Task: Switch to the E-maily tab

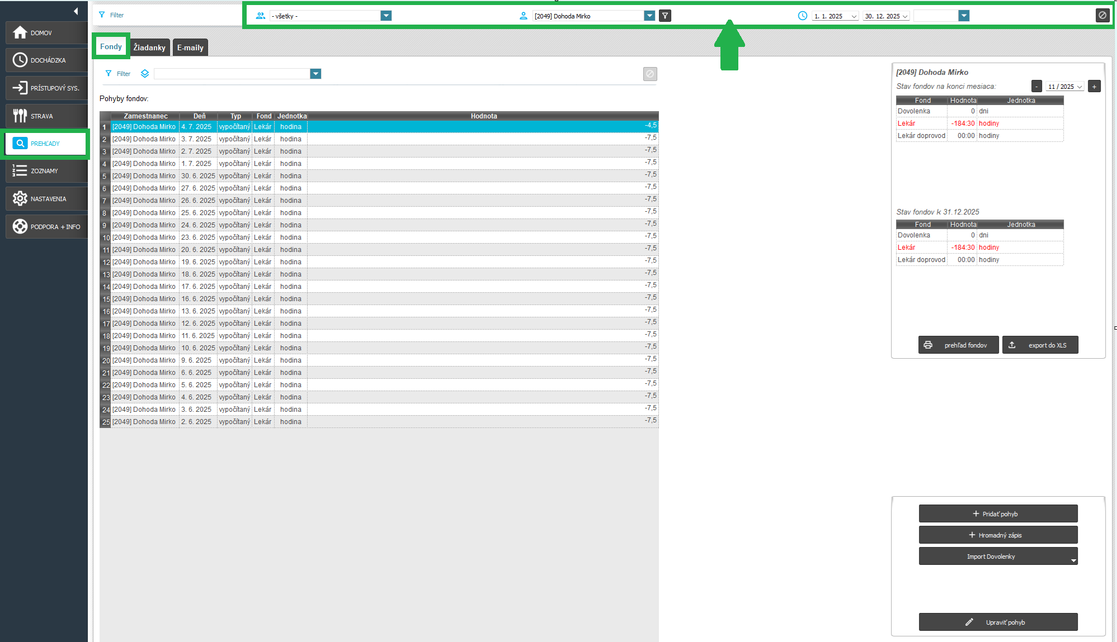Action: [x=190, y=47]
